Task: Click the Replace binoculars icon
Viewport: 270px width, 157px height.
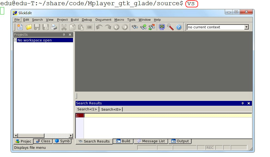Action: click(x=152, y=27)
